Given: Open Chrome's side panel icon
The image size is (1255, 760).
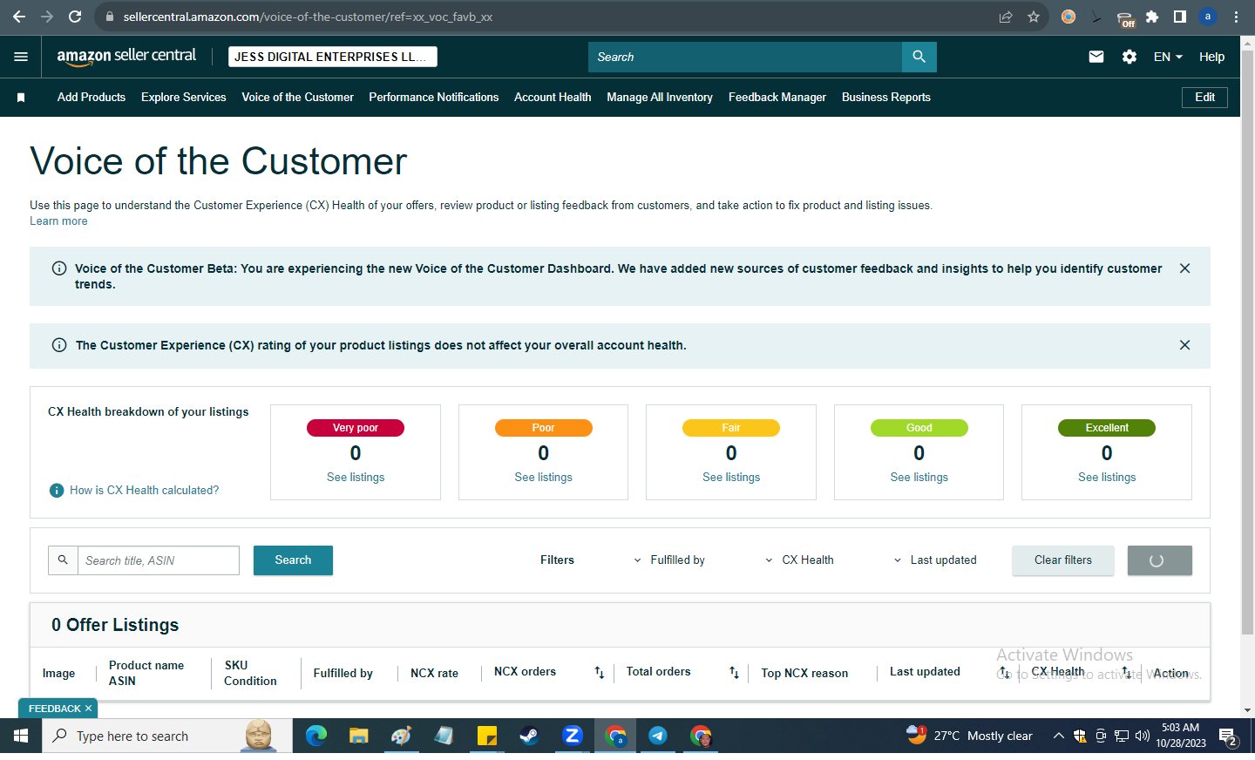Looking at the screenshot, I should point(1180,17).
